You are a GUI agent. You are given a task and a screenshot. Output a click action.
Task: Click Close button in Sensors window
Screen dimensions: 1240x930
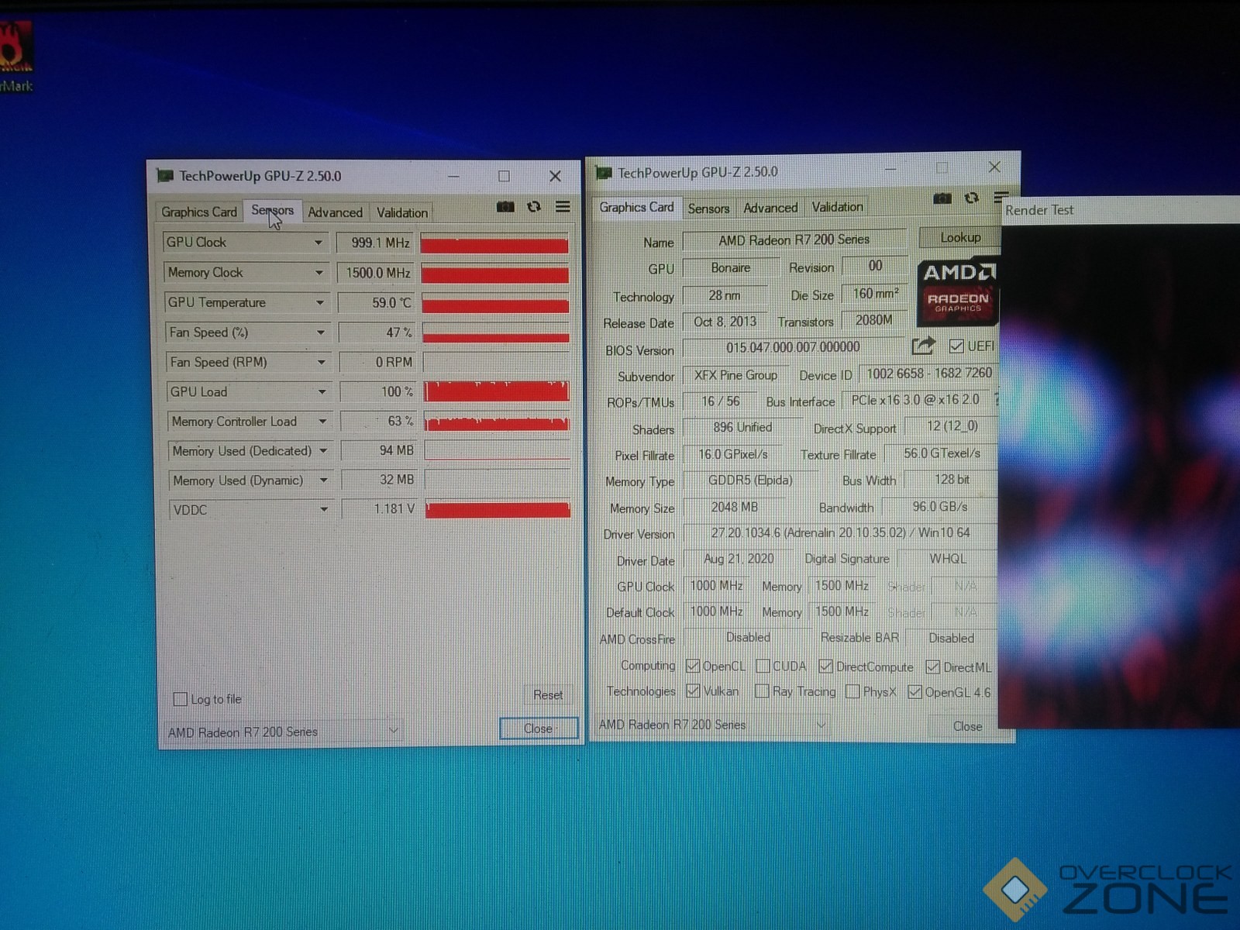pyautogui.click(x=538, y=728)
